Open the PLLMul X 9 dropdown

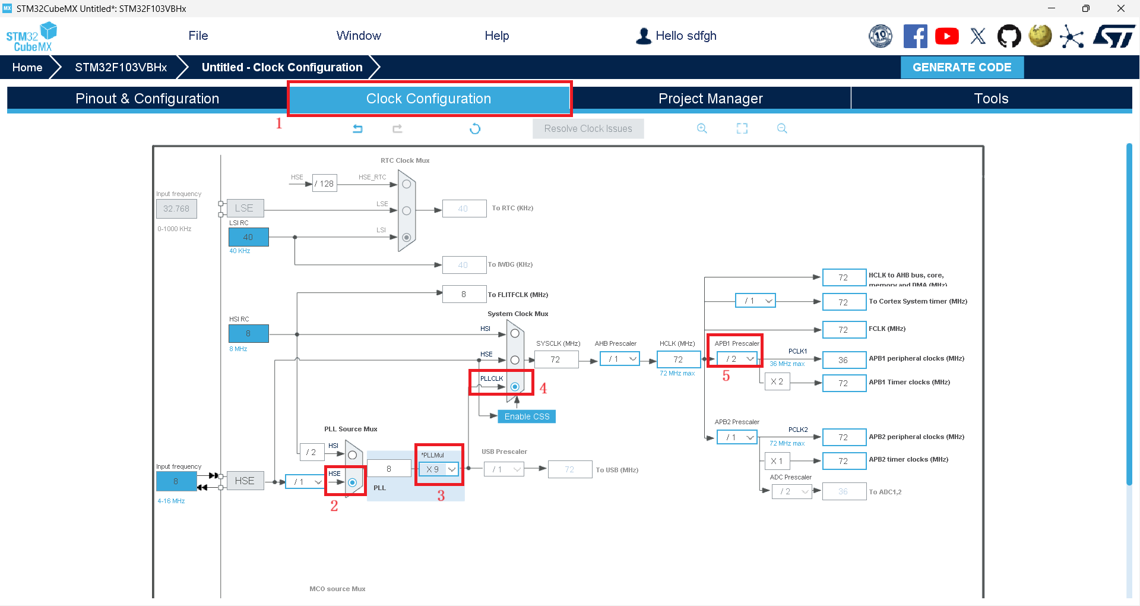(439, 469)
